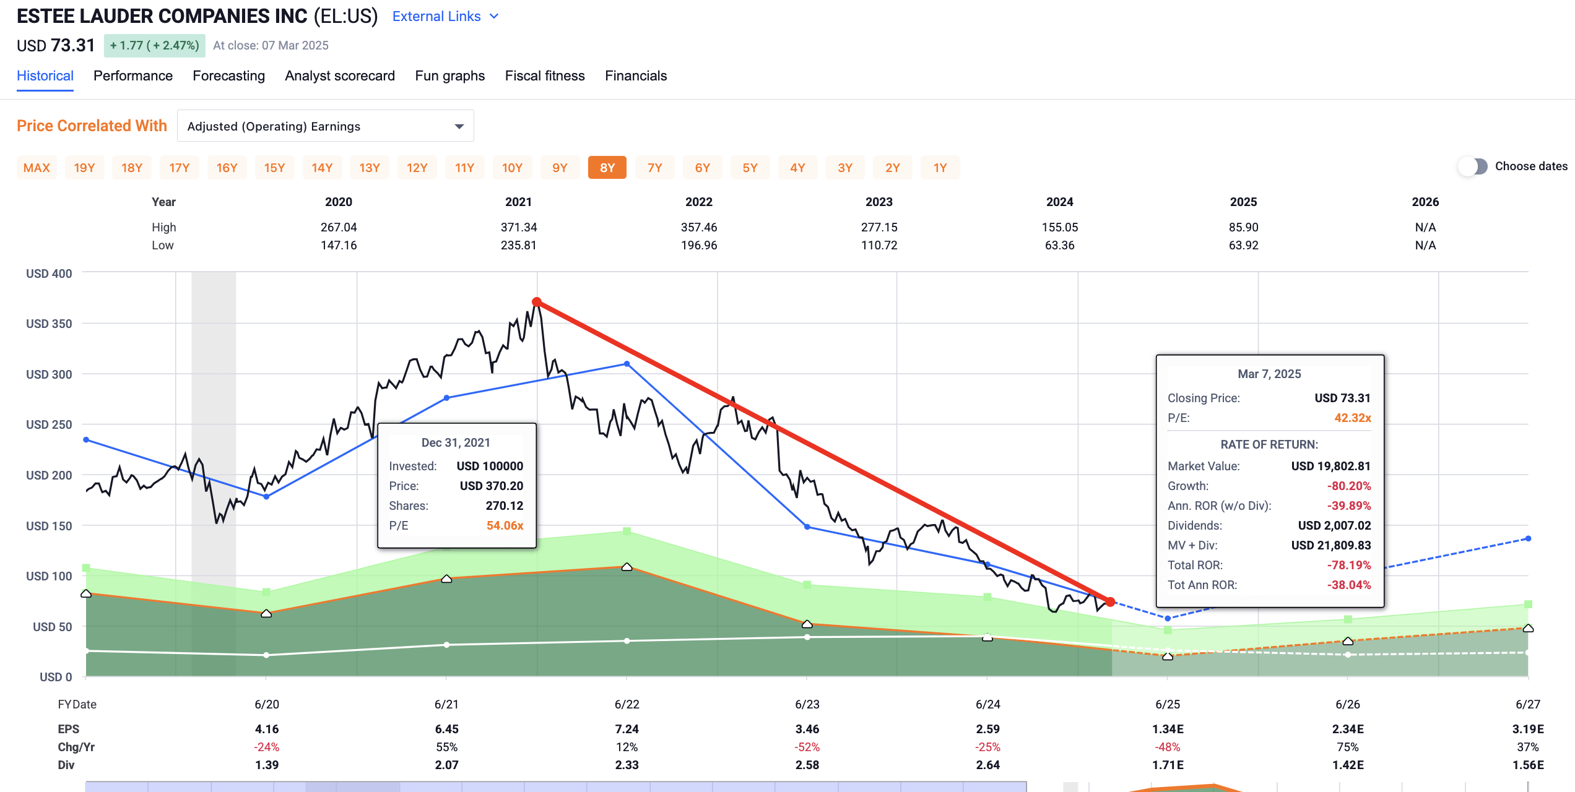Open the Fiscal fitness tab
This screenshot has width=1575, height=792.
[544, 76]
